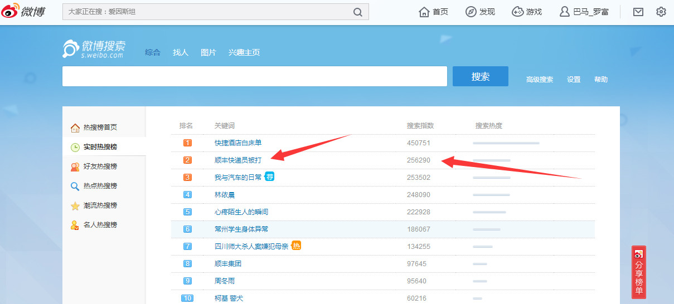Click search index 253502

pyautogui.click(x=419, y=178)
